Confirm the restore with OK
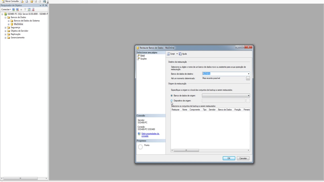The height and width of the screenshot is (182, 324). (229, 158)
